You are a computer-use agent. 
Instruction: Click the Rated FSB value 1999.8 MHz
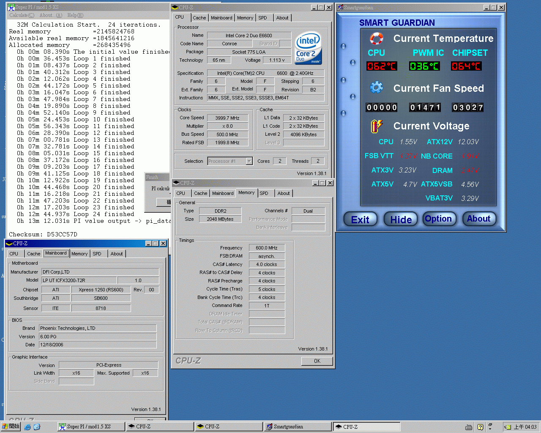[227, 143]
